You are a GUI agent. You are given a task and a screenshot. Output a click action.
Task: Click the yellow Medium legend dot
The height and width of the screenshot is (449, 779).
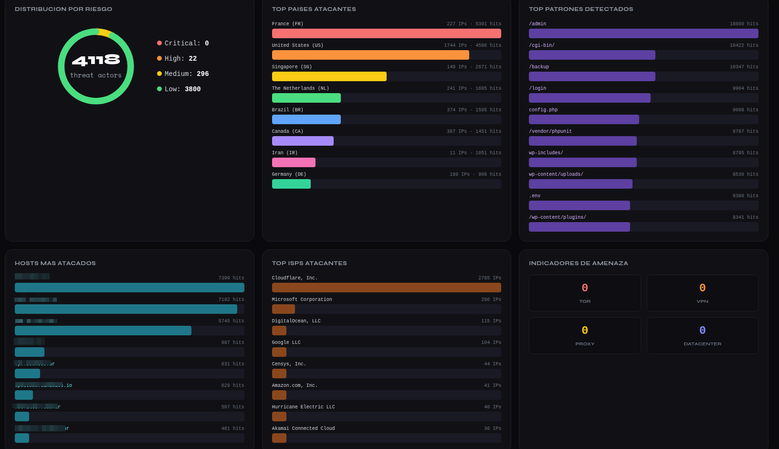[159, 74]
